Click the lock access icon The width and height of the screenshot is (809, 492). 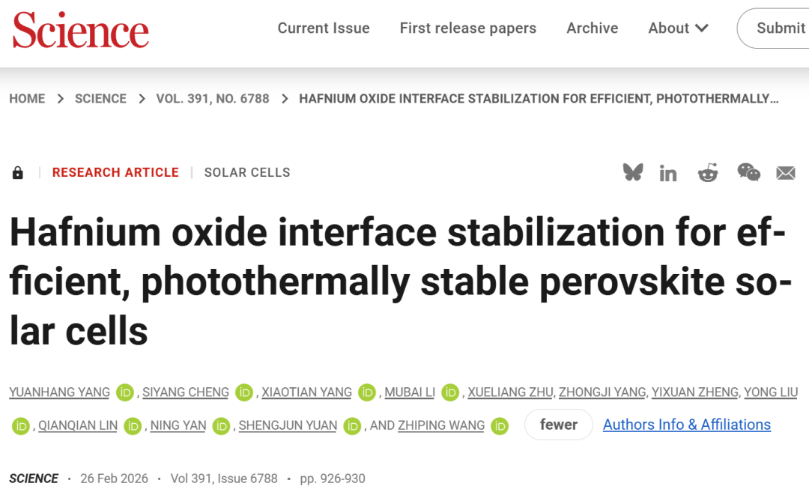click(18, 173)
